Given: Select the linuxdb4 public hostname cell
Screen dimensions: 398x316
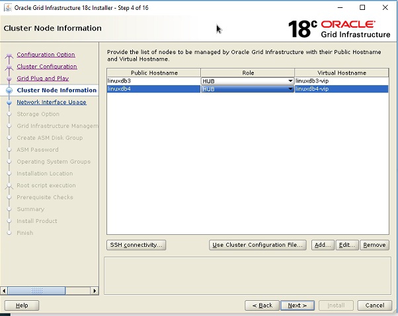Looking at the screenshot, I should 153,89.
